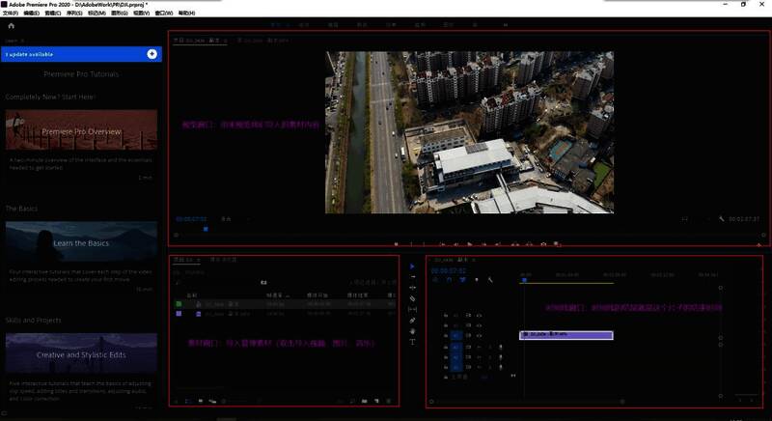
Task: Click the purple clip on the timeline
Action: pyautogui.click(x=565, y=334)
